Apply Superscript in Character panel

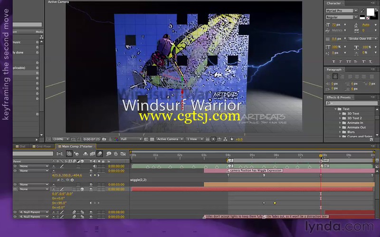(x=363, y=62)
